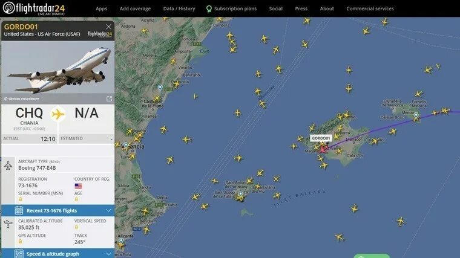Click the calendar icon beside Recent flights
The image size is (460, 258).
19,210
